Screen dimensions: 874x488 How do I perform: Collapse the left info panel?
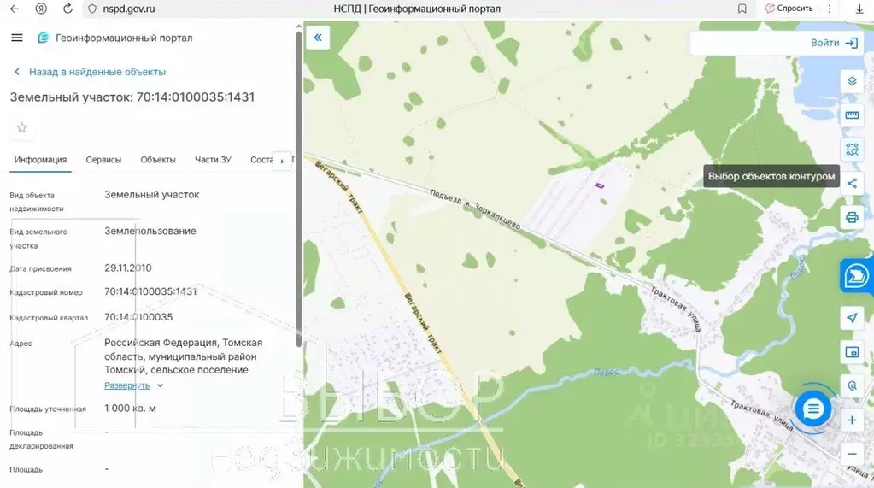point(318,38)
